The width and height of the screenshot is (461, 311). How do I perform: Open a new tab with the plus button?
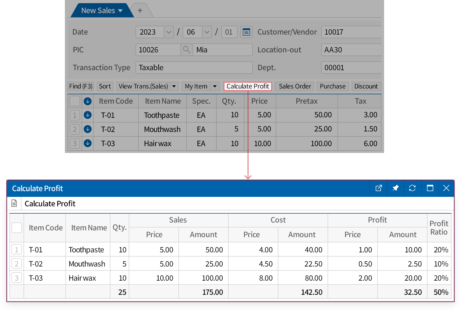tap(140, 10)
